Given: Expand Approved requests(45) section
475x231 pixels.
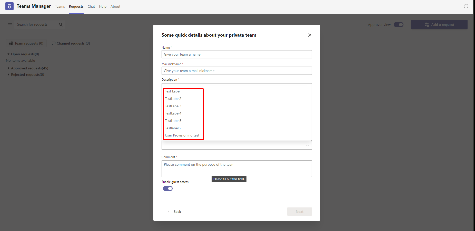Looking at the screenshot, I should click(x=28, y=68).
